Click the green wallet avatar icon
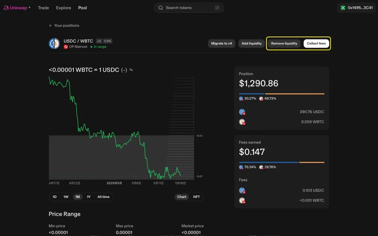This screenshot has height=236, width=378. tap(343, 8)
